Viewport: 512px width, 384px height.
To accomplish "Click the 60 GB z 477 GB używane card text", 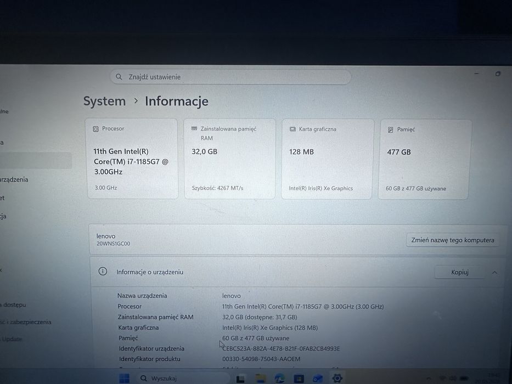I will coord(415,188).
